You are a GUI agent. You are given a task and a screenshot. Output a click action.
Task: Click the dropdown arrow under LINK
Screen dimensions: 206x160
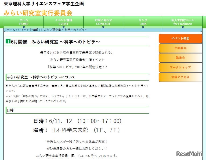click(143, 27)
